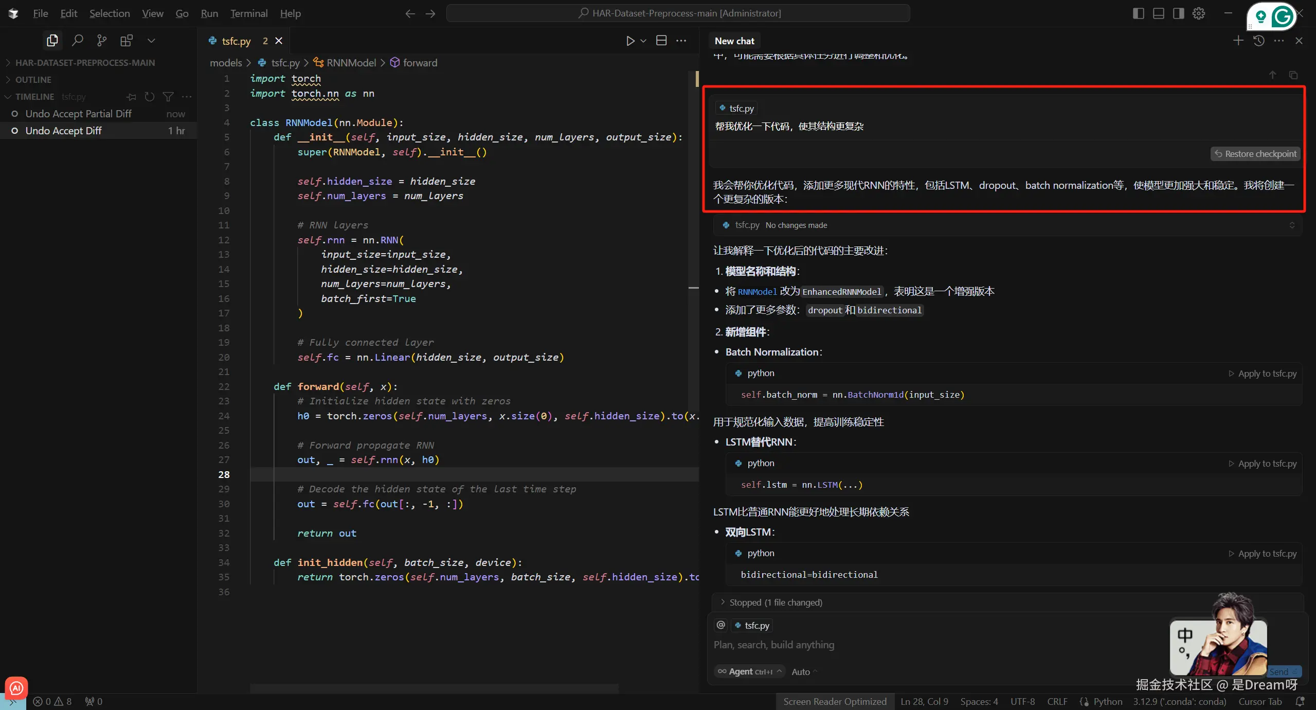Open the Source Control view icon
The width and height of the screenshot is (1316, 710).
[102, 40]
